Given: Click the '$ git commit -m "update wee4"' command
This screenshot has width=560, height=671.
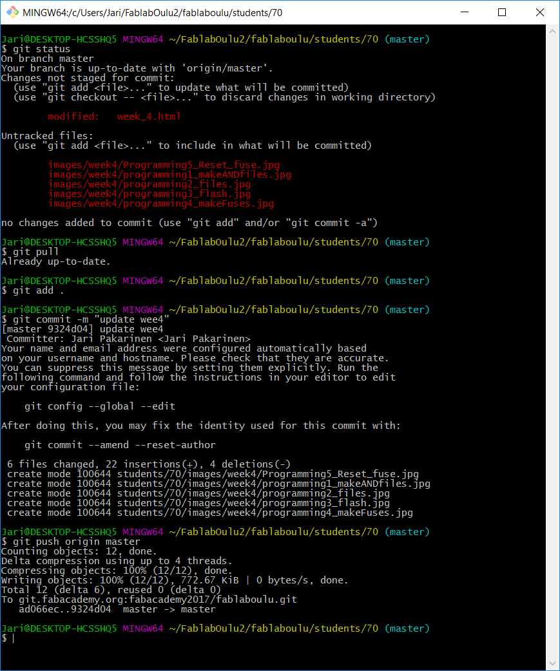Looking at the screenshot, I should [x=85, y=319].
